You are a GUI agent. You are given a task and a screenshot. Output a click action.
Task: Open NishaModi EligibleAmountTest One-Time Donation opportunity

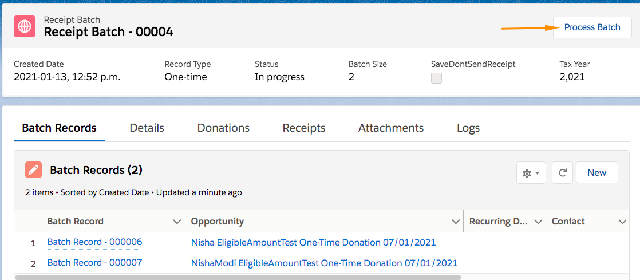[x=324, y=263]
